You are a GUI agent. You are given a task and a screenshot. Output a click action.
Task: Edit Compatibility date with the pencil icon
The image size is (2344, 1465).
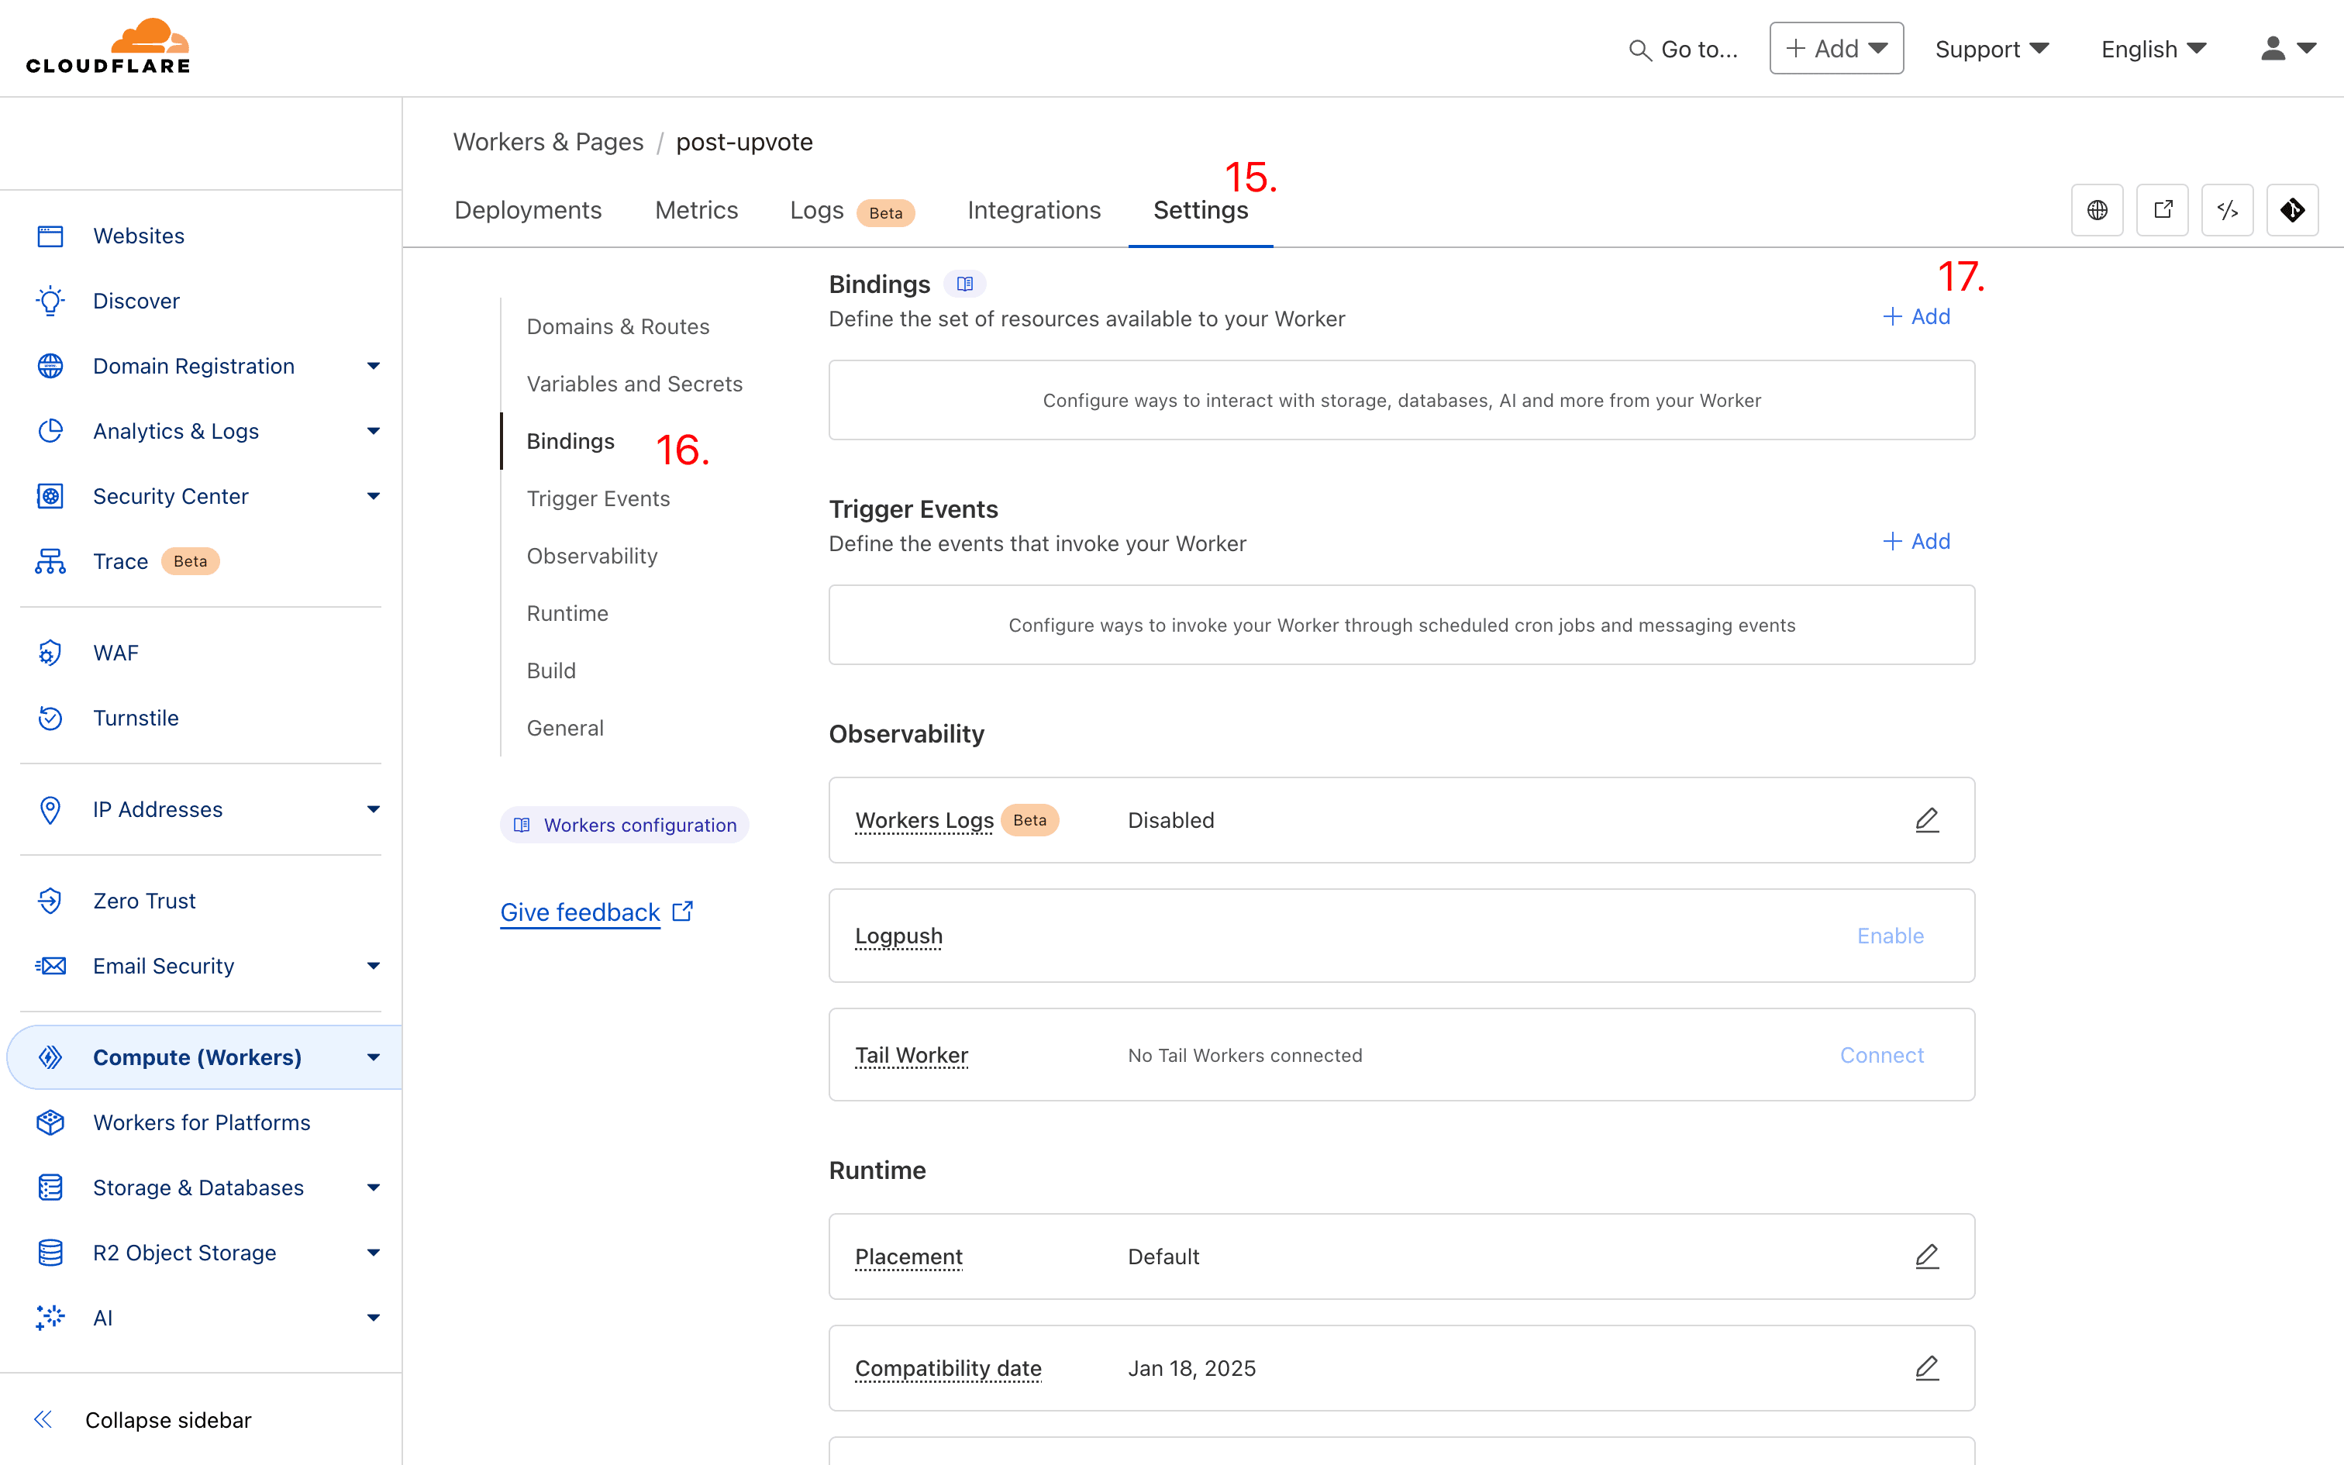point(1926,1367)
